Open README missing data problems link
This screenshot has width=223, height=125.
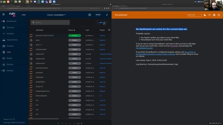(x=166, y=53)
